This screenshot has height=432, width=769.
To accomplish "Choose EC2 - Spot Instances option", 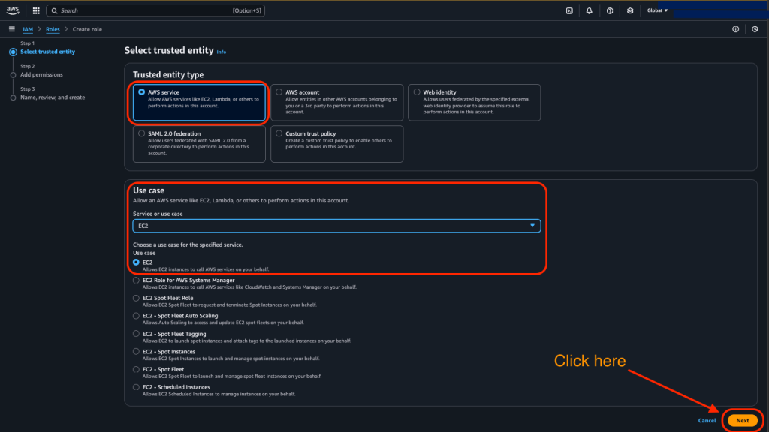I will coord(137,351).
